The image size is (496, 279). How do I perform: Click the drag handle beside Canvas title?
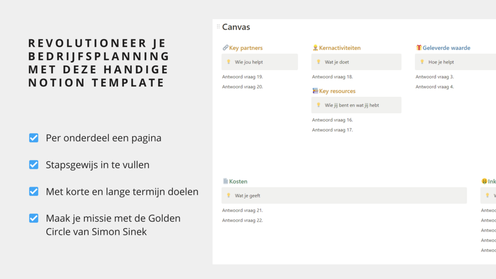218,27
